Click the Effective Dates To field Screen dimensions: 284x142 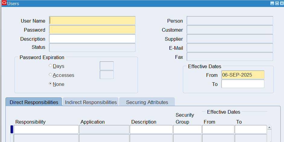pos(243,84)
